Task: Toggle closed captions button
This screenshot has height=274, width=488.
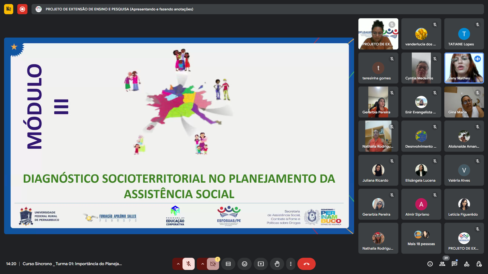Action: point(228,264)
